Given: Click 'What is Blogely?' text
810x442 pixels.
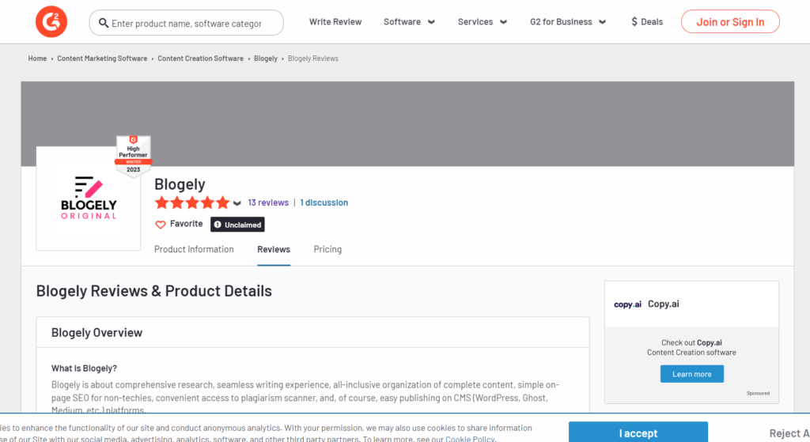Looking at the screenshot, I should tap(84, 368).
